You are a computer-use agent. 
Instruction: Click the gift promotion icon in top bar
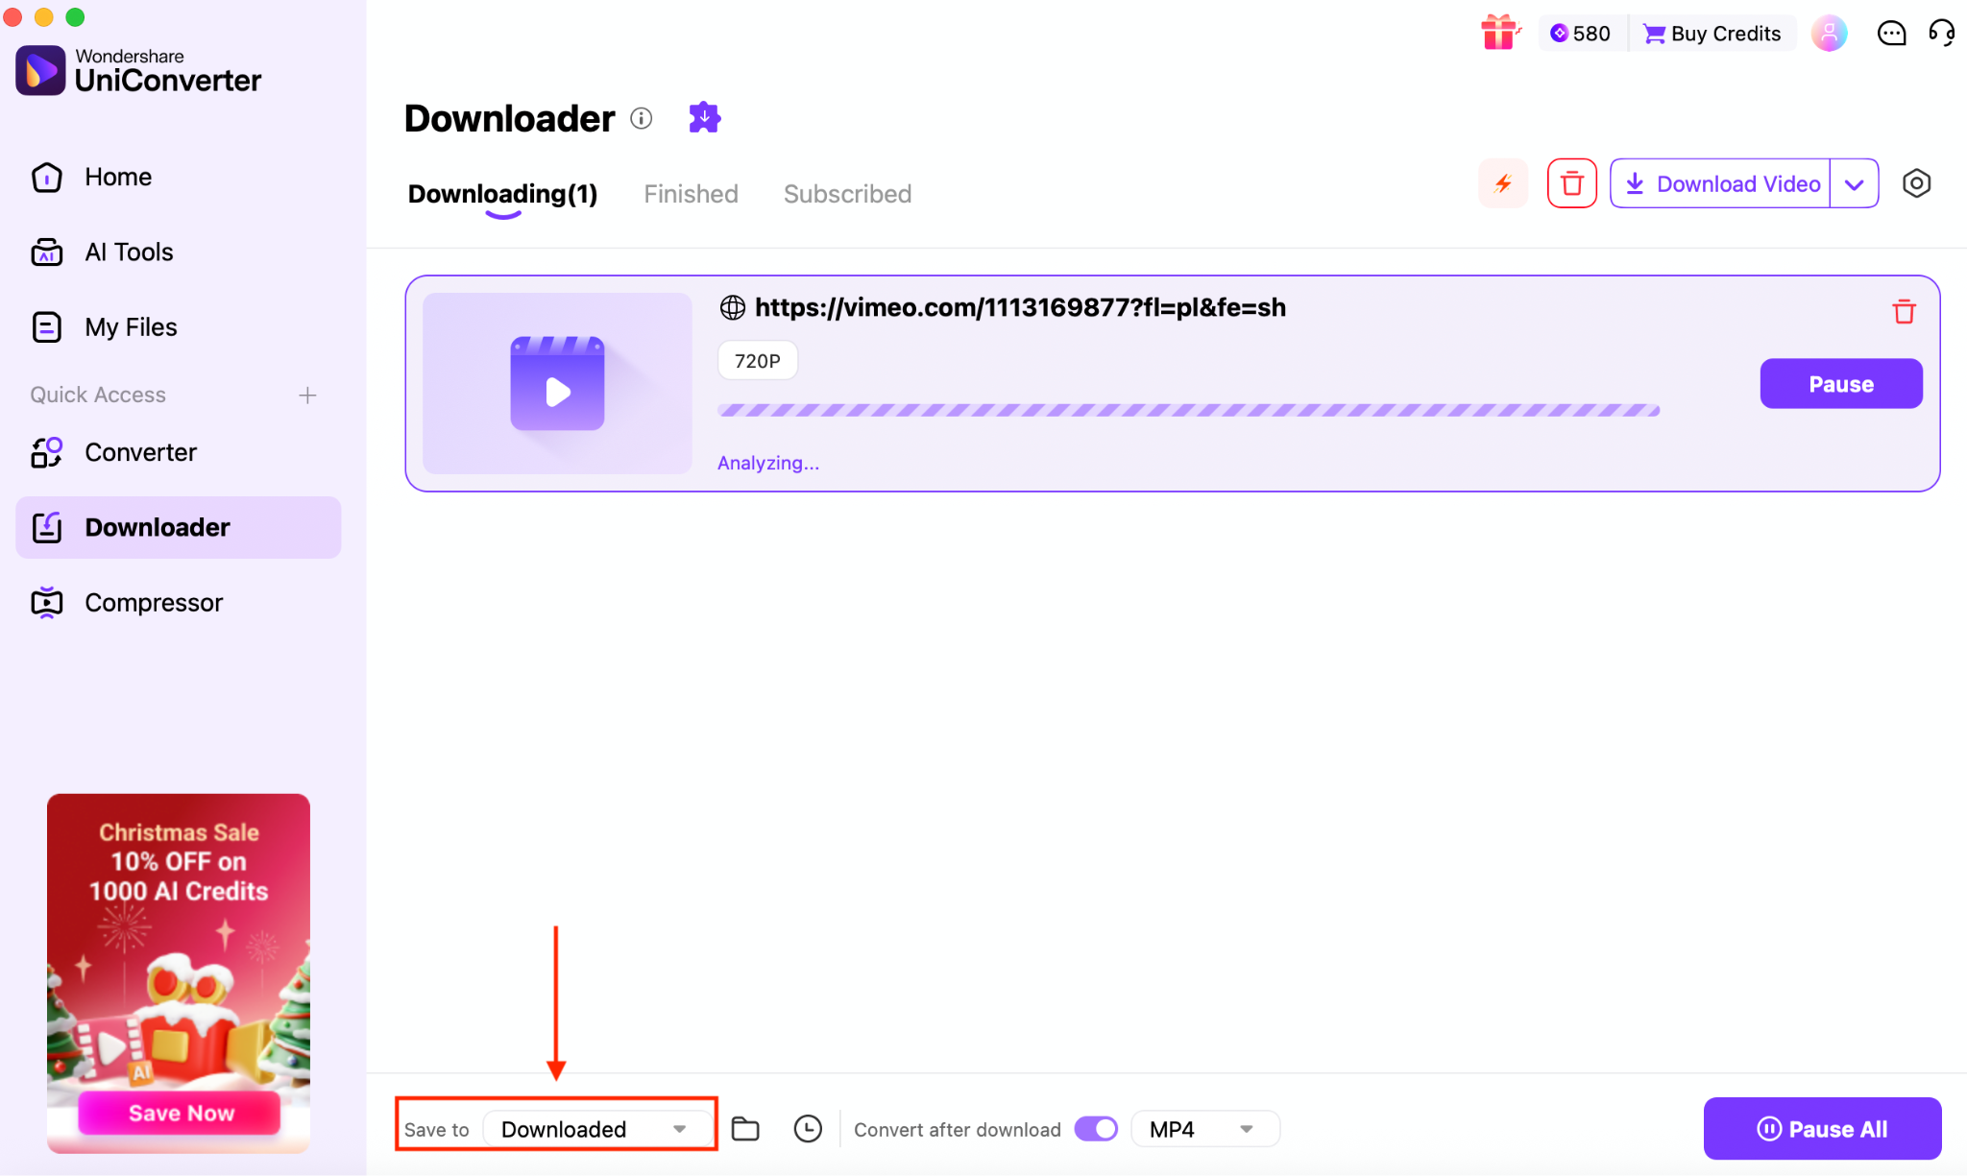pos(1499,32)
